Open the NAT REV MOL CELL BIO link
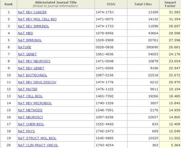Viewport: 181px width, 148px height. tap(37, 19)
